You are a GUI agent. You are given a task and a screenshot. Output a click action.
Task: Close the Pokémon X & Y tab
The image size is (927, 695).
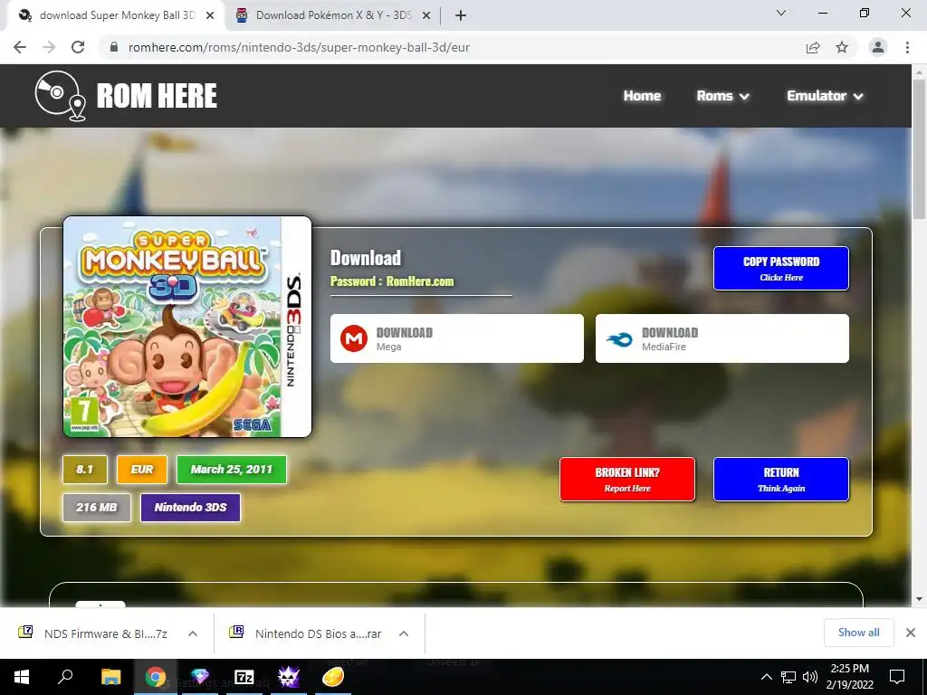[x=426, y=15]
